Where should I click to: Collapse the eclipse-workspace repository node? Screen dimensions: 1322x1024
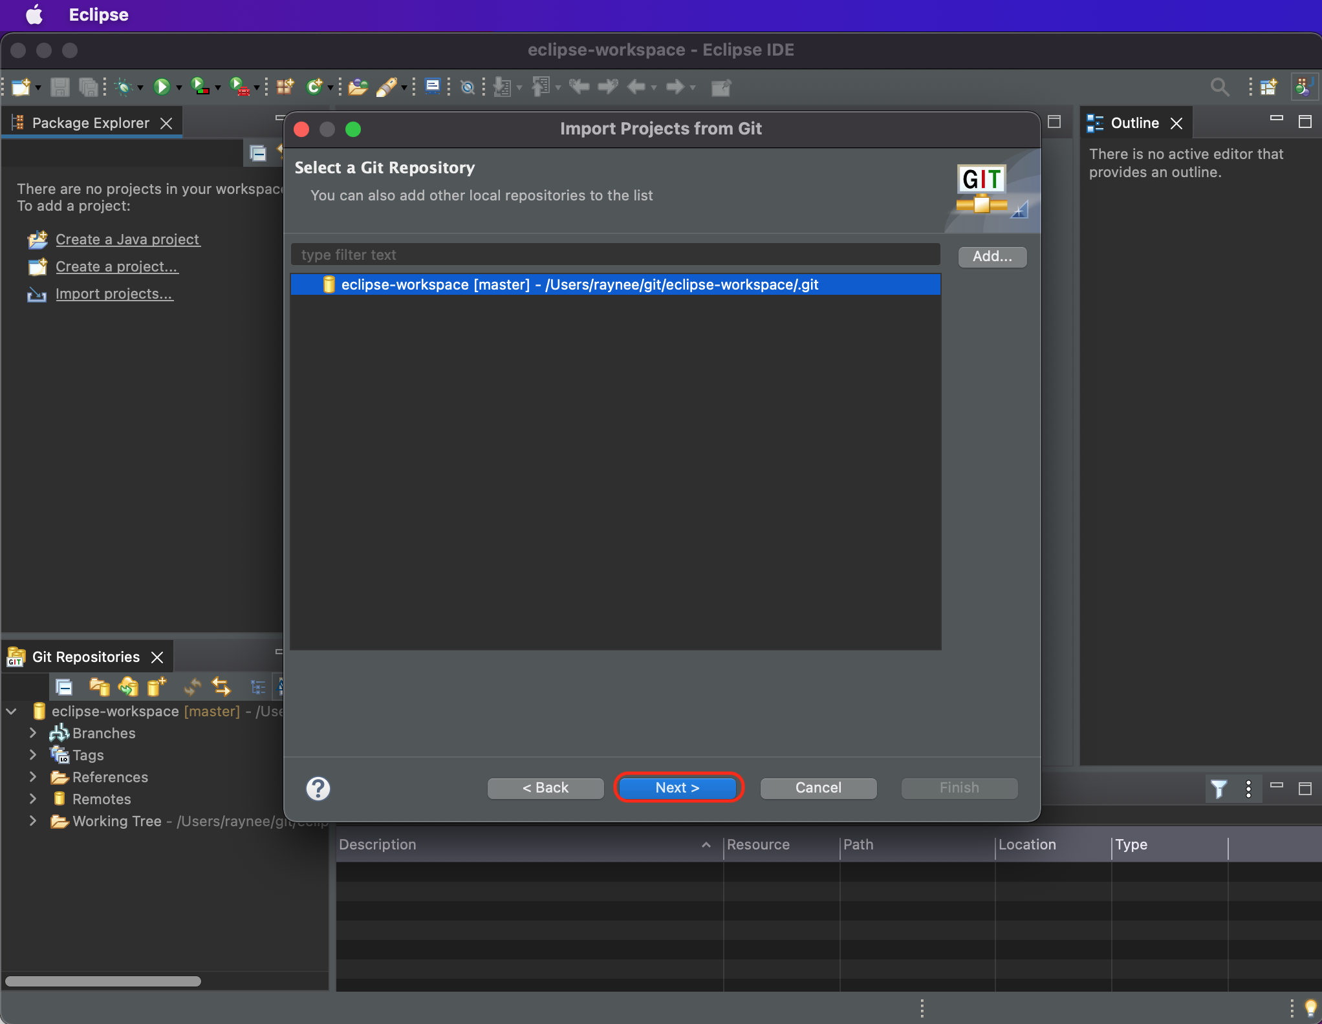tap(12, 711)
